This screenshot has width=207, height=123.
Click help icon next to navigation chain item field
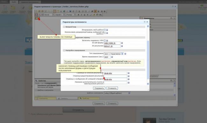(x=128, y=83)
